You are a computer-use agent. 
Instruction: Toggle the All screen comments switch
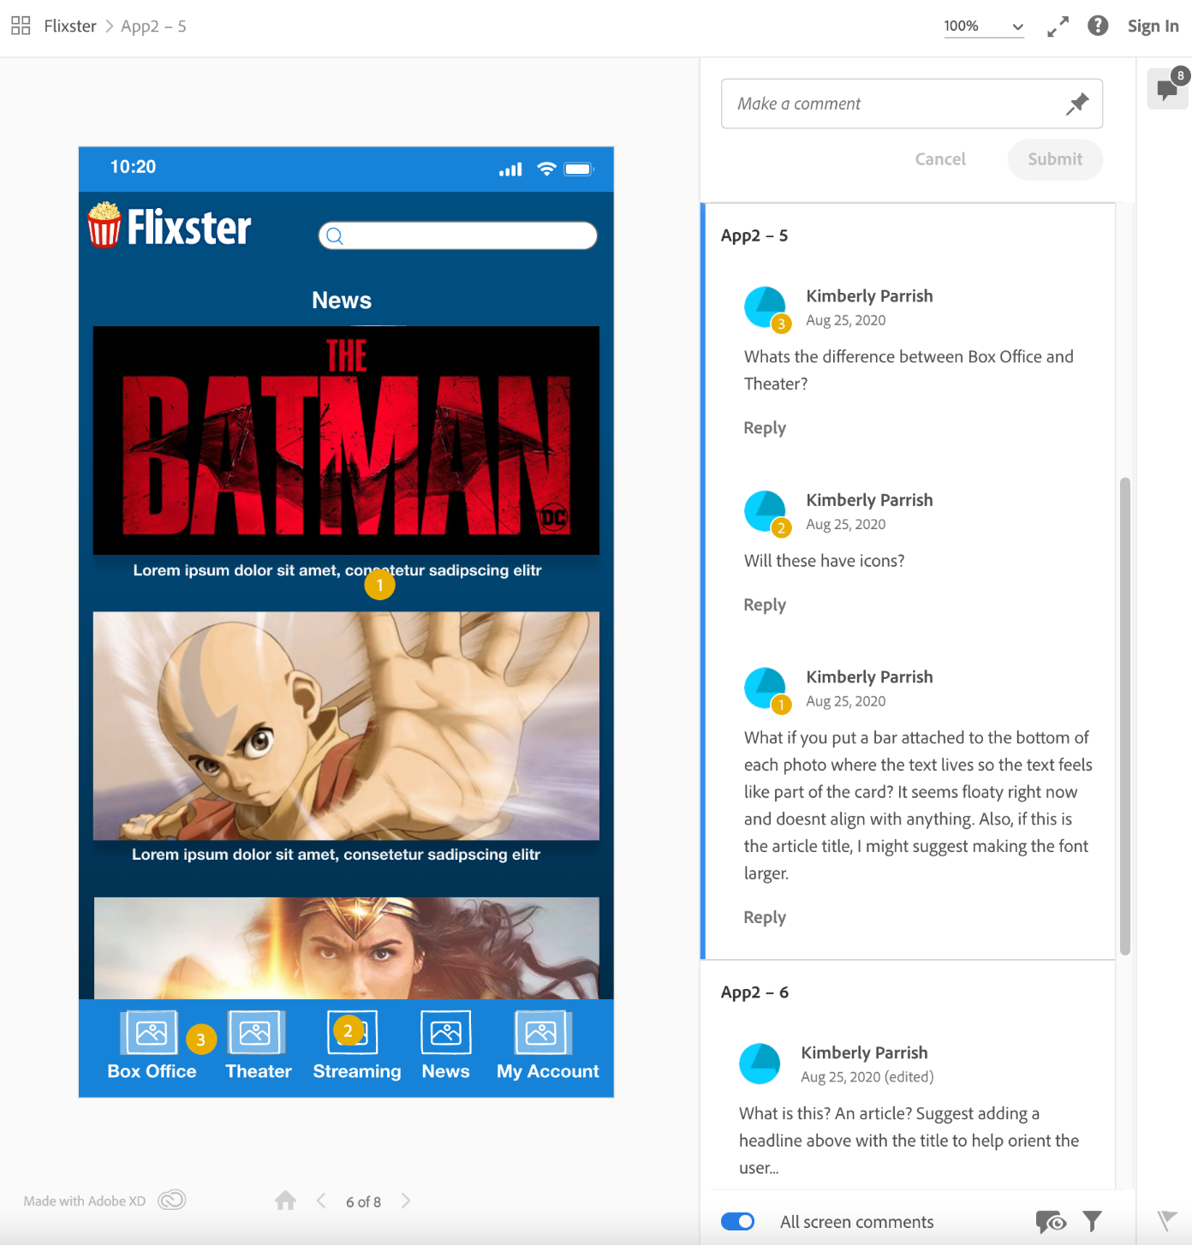(x=738, y=1221)
